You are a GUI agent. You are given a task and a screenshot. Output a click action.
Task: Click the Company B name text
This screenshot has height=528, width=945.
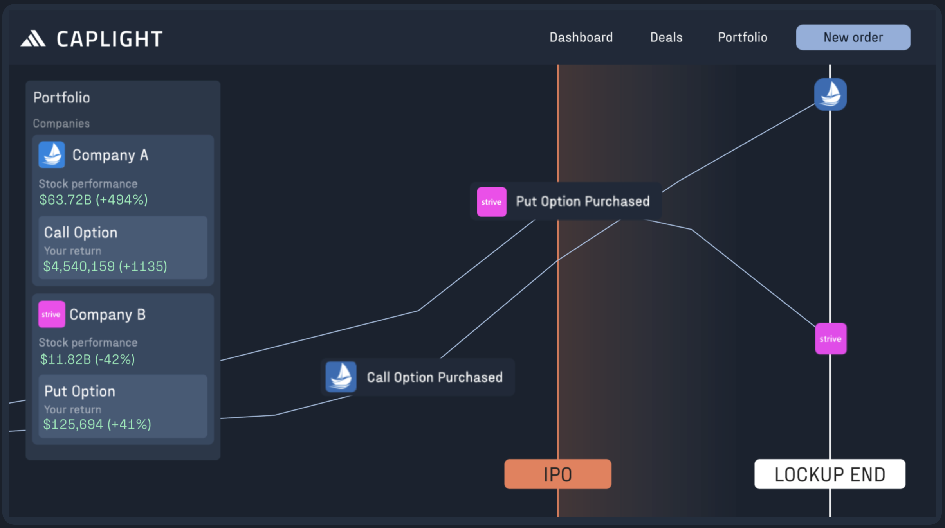(108, 314)
